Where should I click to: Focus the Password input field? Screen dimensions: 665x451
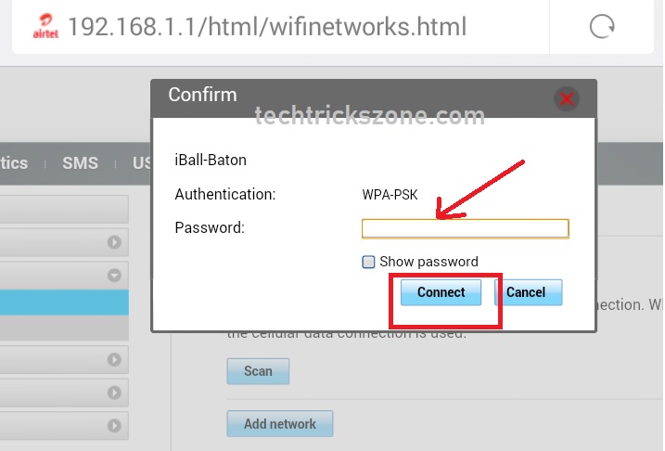[x=465, y=228]
